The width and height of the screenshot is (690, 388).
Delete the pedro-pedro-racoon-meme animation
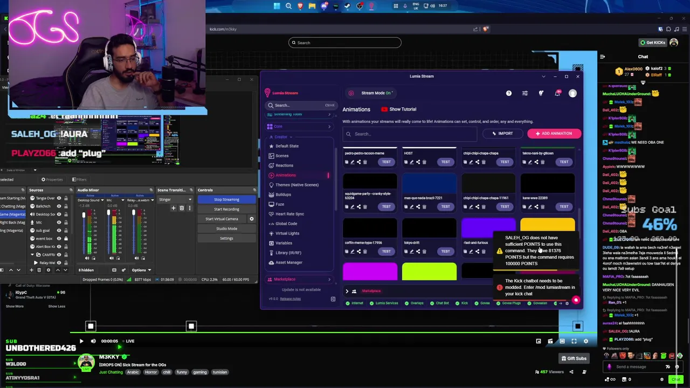365,162
